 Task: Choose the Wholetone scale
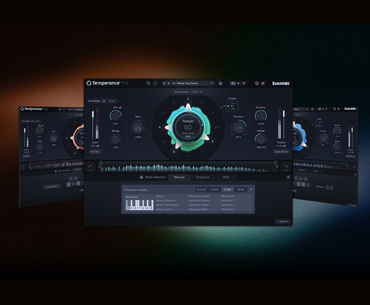pyautogui.click(x=228, y=196)
